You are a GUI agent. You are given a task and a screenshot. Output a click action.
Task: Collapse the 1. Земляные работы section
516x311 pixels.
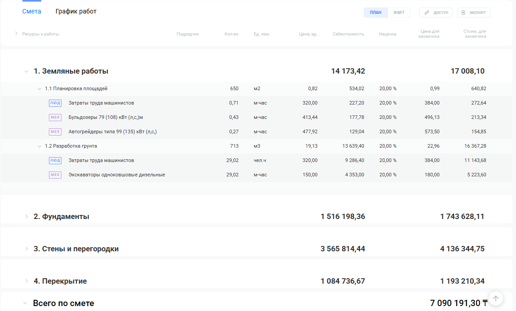[26, 71]
